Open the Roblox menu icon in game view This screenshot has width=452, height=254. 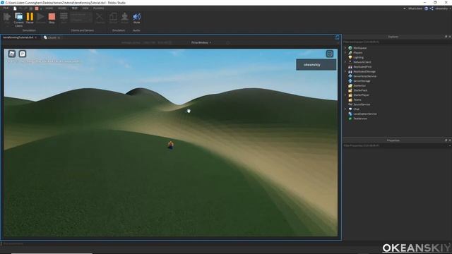pos(12,54)
